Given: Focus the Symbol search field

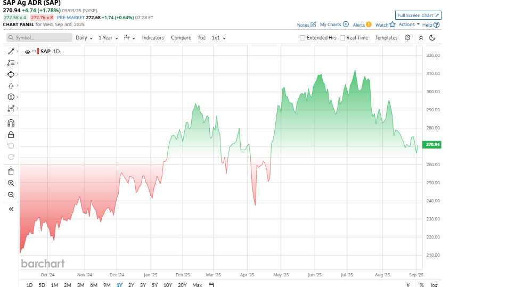Looking at the screenshot, I should [39, 37].
